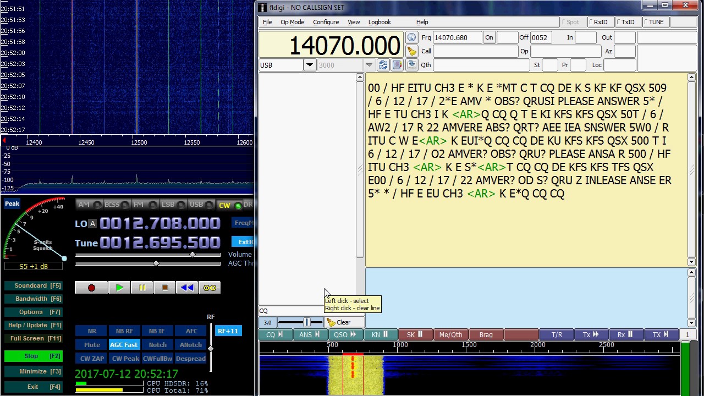
Task: Adjust the fldigi 3.0 squelch slider
Action: click(x=300, y=322)
